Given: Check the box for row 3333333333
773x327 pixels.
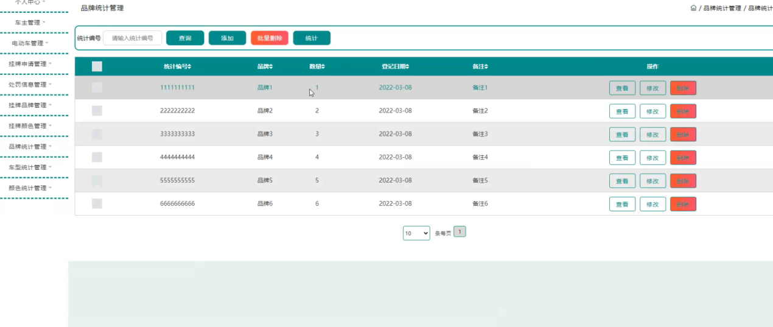Looking at the screenshot, I should [97, 134].
